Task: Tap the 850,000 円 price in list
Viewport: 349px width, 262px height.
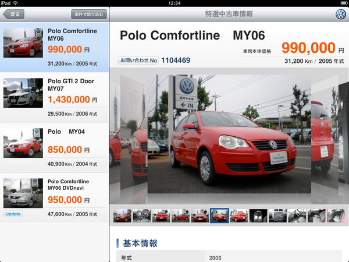Action: point(69,150)
